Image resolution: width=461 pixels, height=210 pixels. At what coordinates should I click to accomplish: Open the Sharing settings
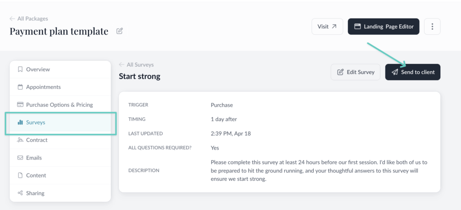(x=35, y=193)
